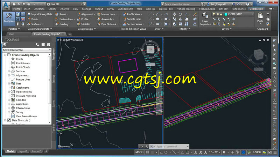Expand the Layers panel
Image resolution: width=280 pixels, height=157 pixels.
[226, 29]
